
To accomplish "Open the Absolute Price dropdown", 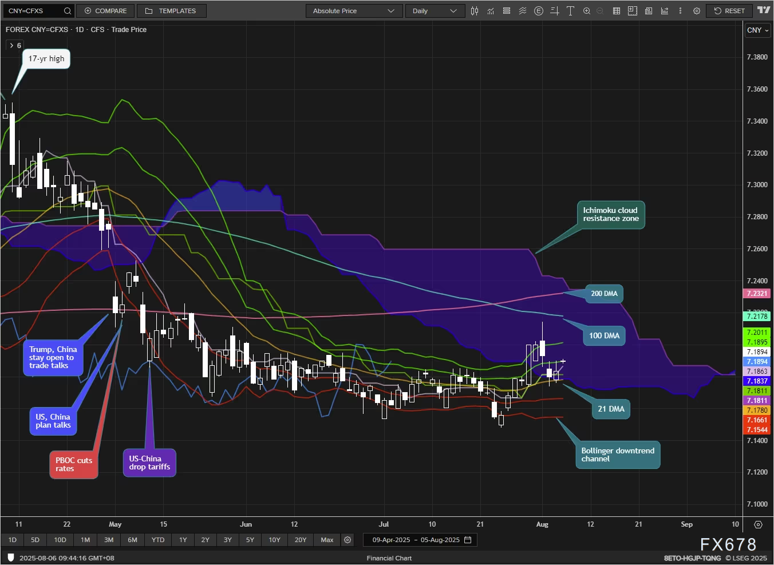I will 353,11.
